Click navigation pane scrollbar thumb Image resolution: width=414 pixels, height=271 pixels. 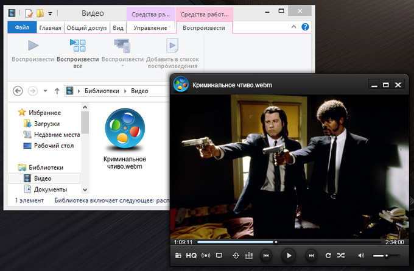tap(85, 122)
